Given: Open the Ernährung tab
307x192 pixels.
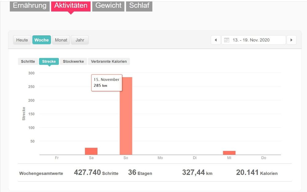Looking at the screenshot, I should click(30, 6).
